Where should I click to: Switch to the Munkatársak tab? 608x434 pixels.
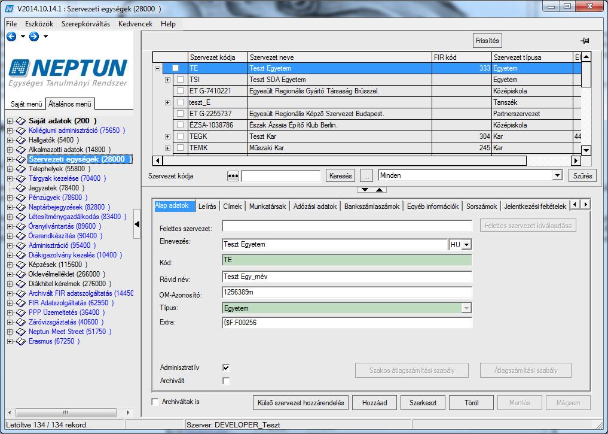pos(268,207)
